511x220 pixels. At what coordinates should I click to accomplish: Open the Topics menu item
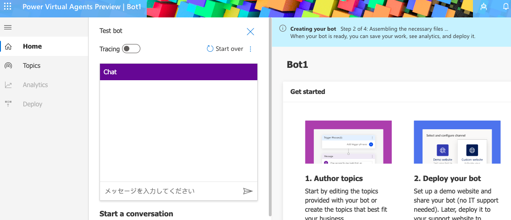point(44,66)
